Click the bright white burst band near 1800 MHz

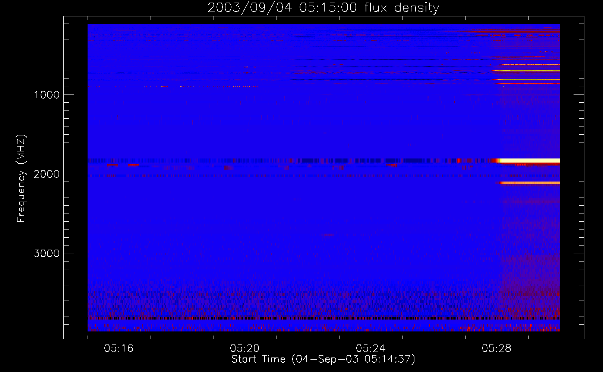click(x=529, y=161)
